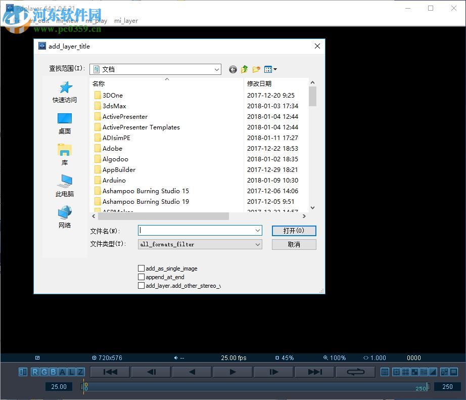Select the L luminance channel icon
466x400 pixels.
[71, 372]
